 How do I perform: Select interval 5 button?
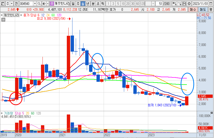point(118,4)
